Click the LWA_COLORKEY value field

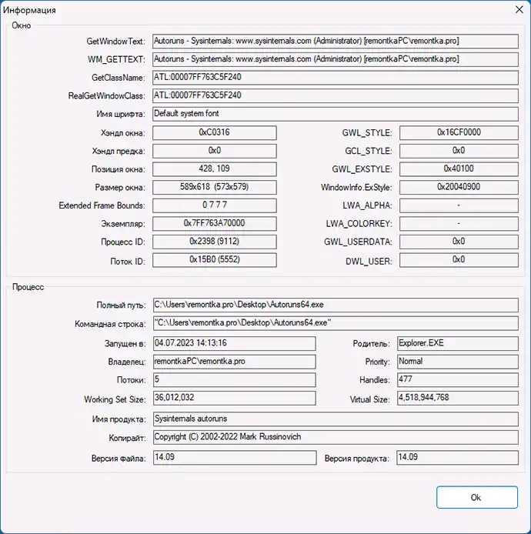point(459,223)
